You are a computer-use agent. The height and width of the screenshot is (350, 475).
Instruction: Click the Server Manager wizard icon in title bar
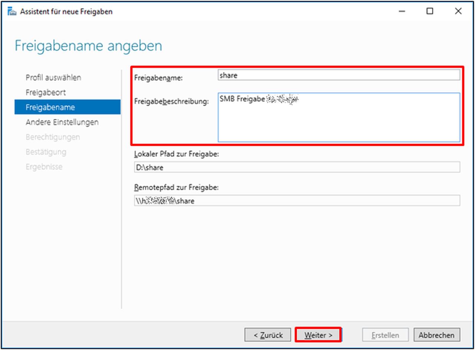(x=11, y=11)
